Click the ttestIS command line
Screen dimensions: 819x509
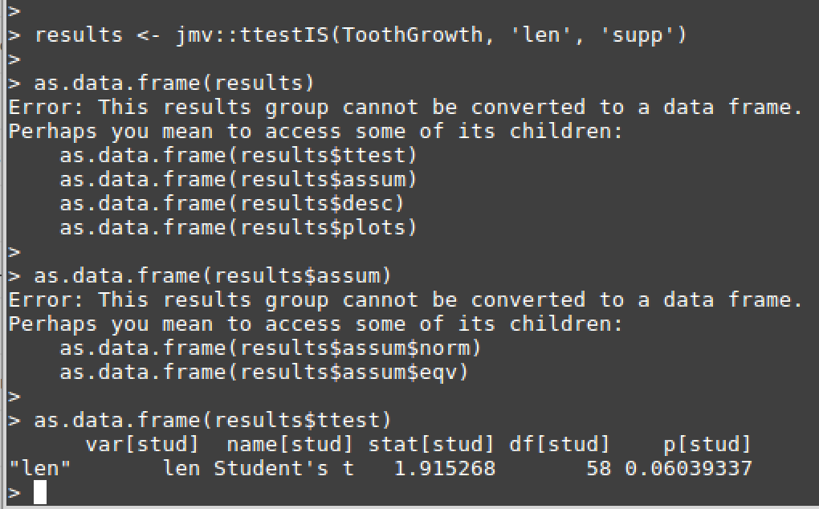361,35
